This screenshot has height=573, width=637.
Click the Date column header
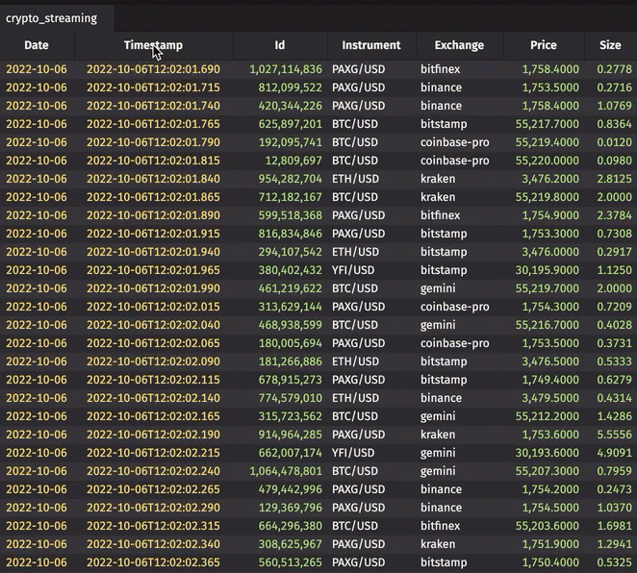(x=37, y=45)
